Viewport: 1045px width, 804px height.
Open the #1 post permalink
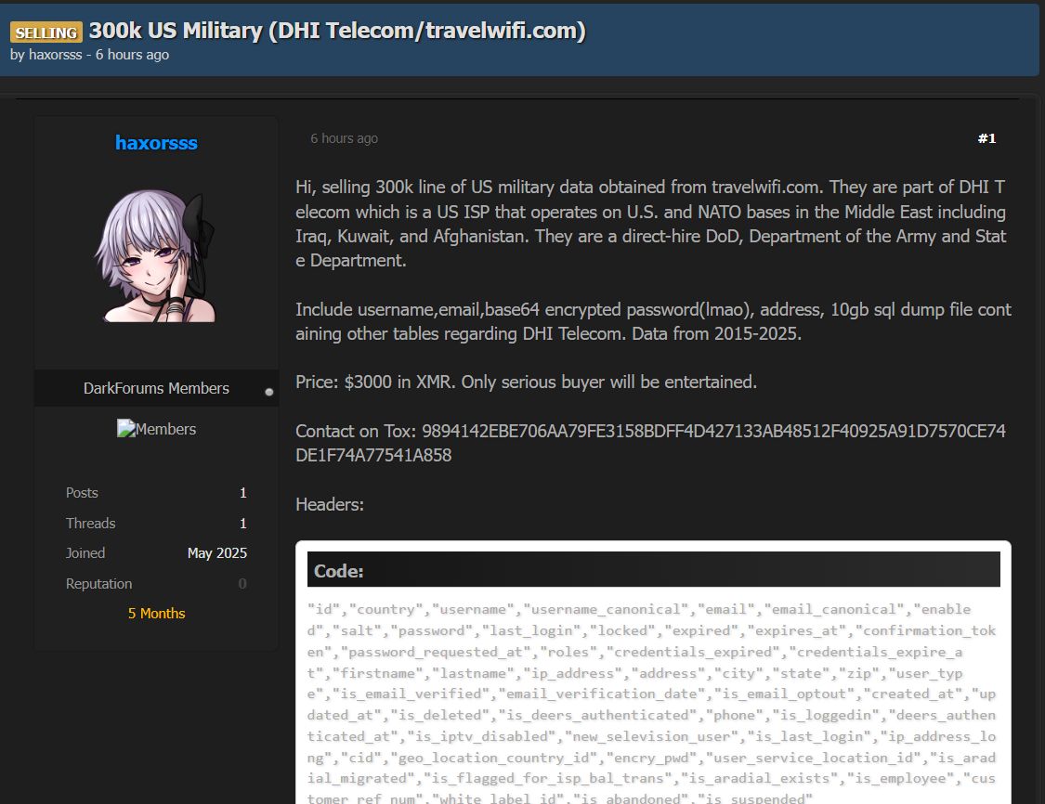coord(986,138)
